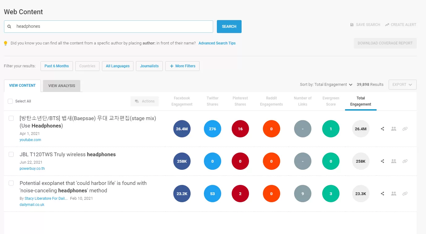
Task: Check the JBL T120TWS article checkbox
Action: click(11, 154)
